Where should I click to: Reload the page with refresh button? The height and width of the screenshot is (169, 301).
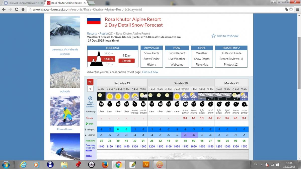(x=17, y=10)
